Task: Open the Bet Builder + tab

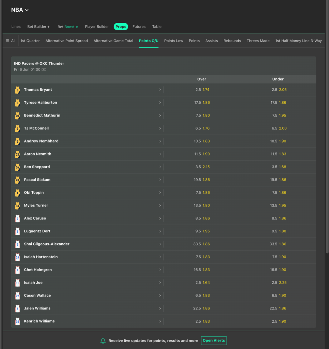Action: [38, 27]
